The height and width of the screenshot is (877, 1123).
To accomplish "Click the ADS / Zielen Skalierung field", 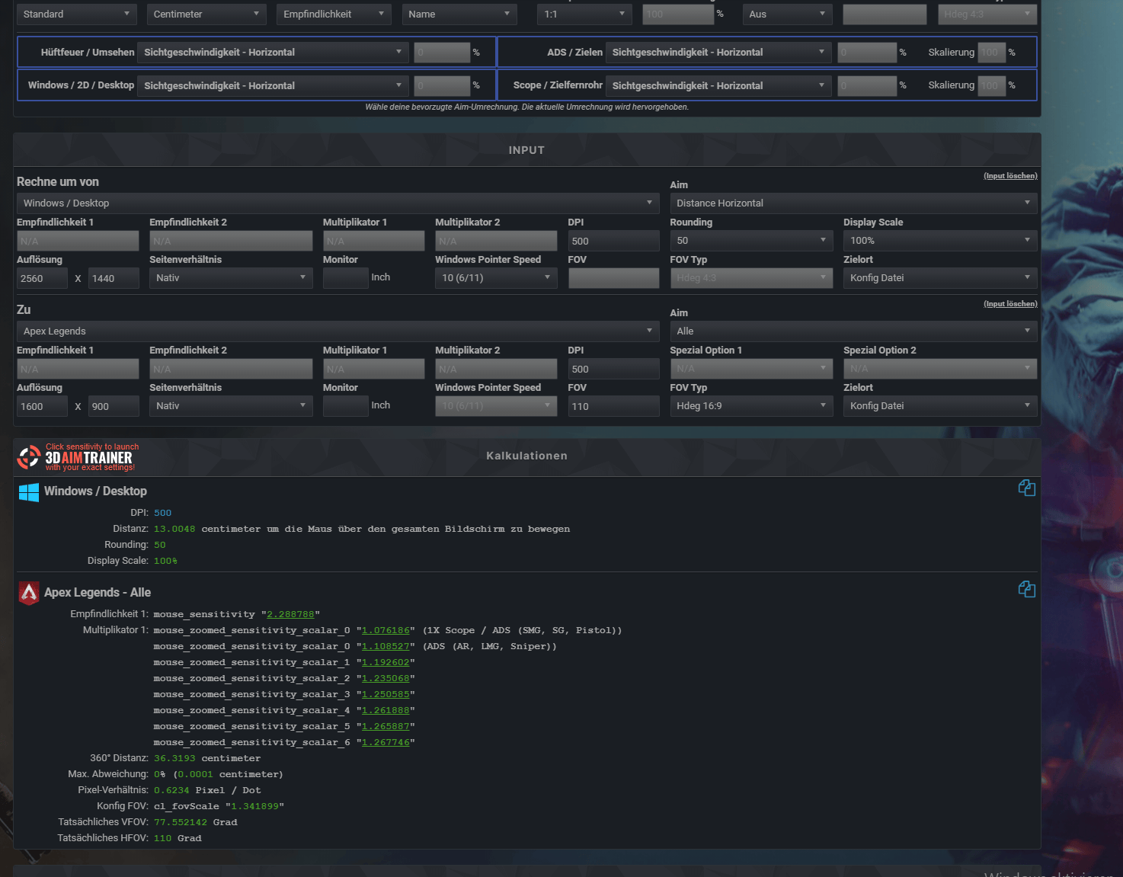I will [991, 53].
